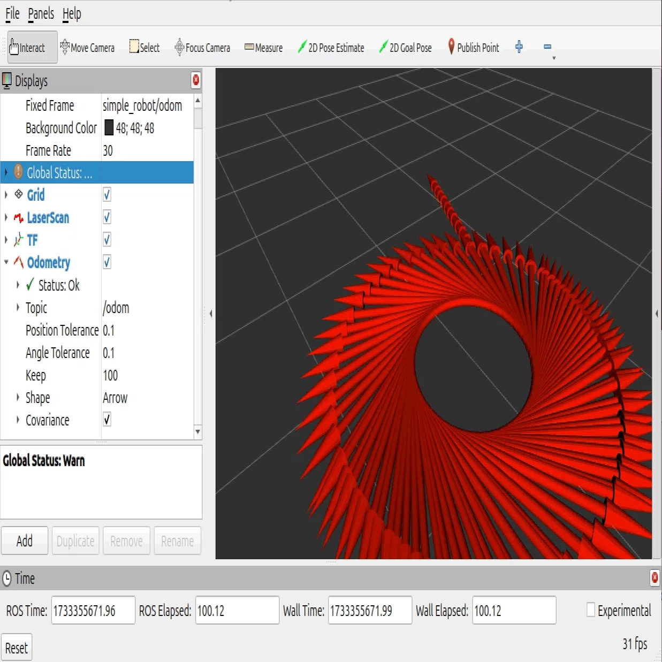
Task: Expand the Covariance property row
Action: pos(18,420)
